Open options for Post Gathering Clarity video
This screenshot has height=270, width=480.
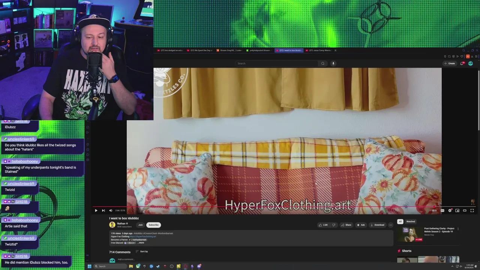pyautogui.click(x=458, y=229)
